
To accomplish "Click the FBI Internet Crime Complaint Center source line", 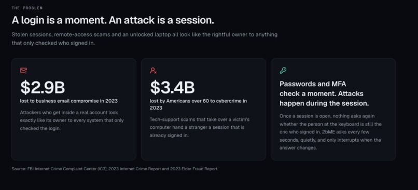I will 115,169.
